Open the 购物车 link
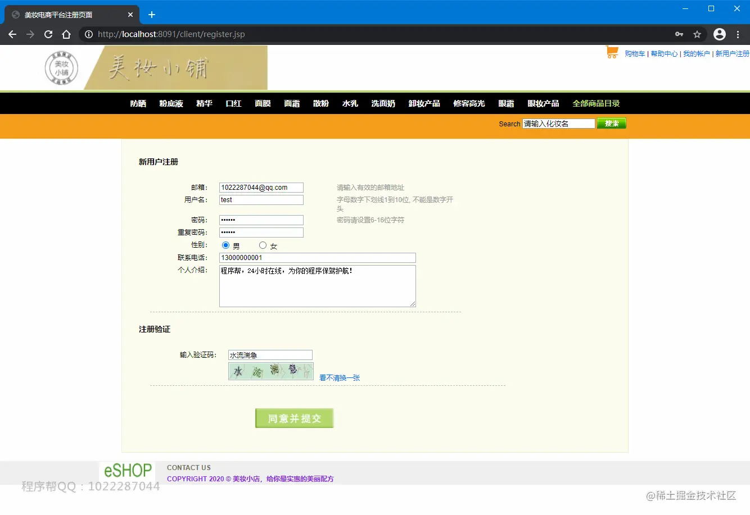Viewport: 750px width, 515px height. point(635,54)
